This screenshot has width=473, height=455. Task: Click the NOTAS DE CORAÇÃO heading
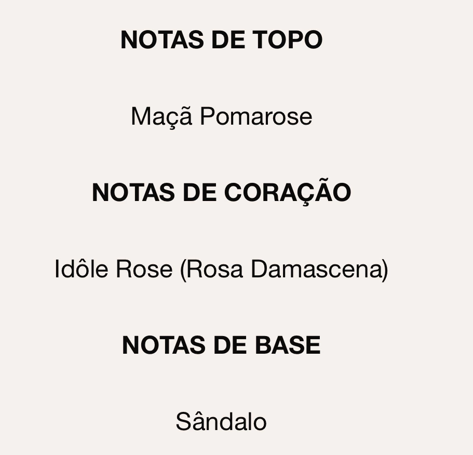(x=222, y=193)
